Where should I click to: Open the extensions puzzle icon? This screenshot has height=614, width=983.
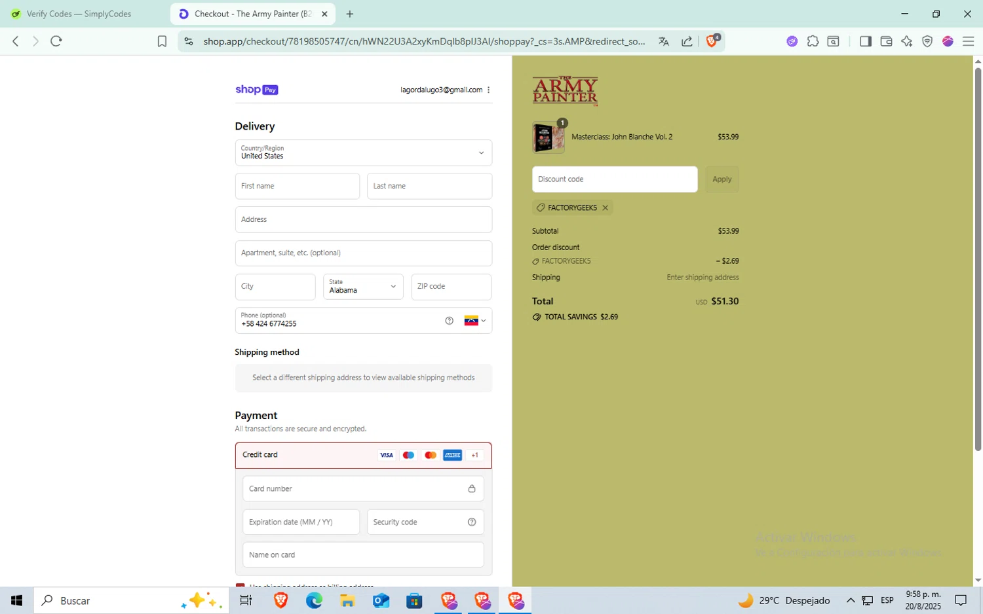pos(813,41)
